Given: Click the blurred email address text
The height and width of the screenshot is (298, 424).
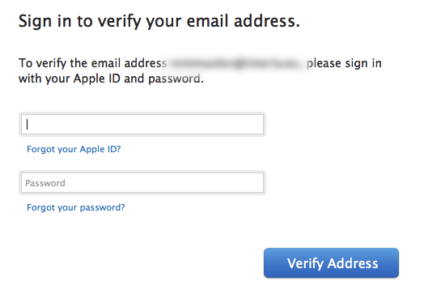Looking at the screenshot, I should point(236,63).
